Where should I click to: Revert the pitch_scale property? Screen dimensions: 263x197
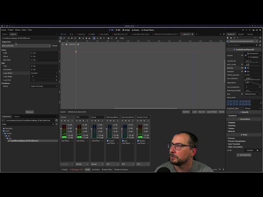(x=242, y=64)
